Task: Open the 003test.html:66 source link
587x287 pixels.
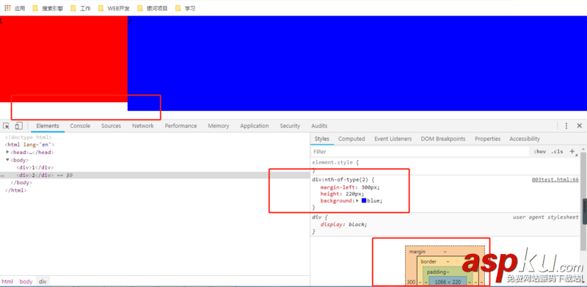Action: [x=555, y=180]
